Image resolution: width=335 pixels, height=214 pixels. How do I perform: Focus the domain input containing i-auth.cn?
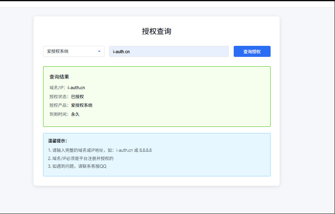point(169,52)
